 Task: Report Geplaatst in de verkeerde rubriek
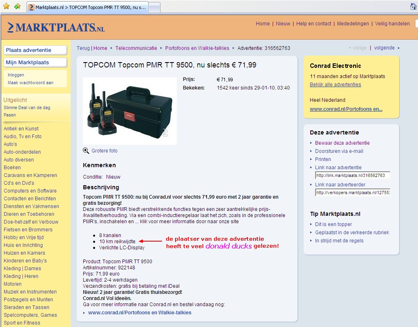click(x=352, y=233)
